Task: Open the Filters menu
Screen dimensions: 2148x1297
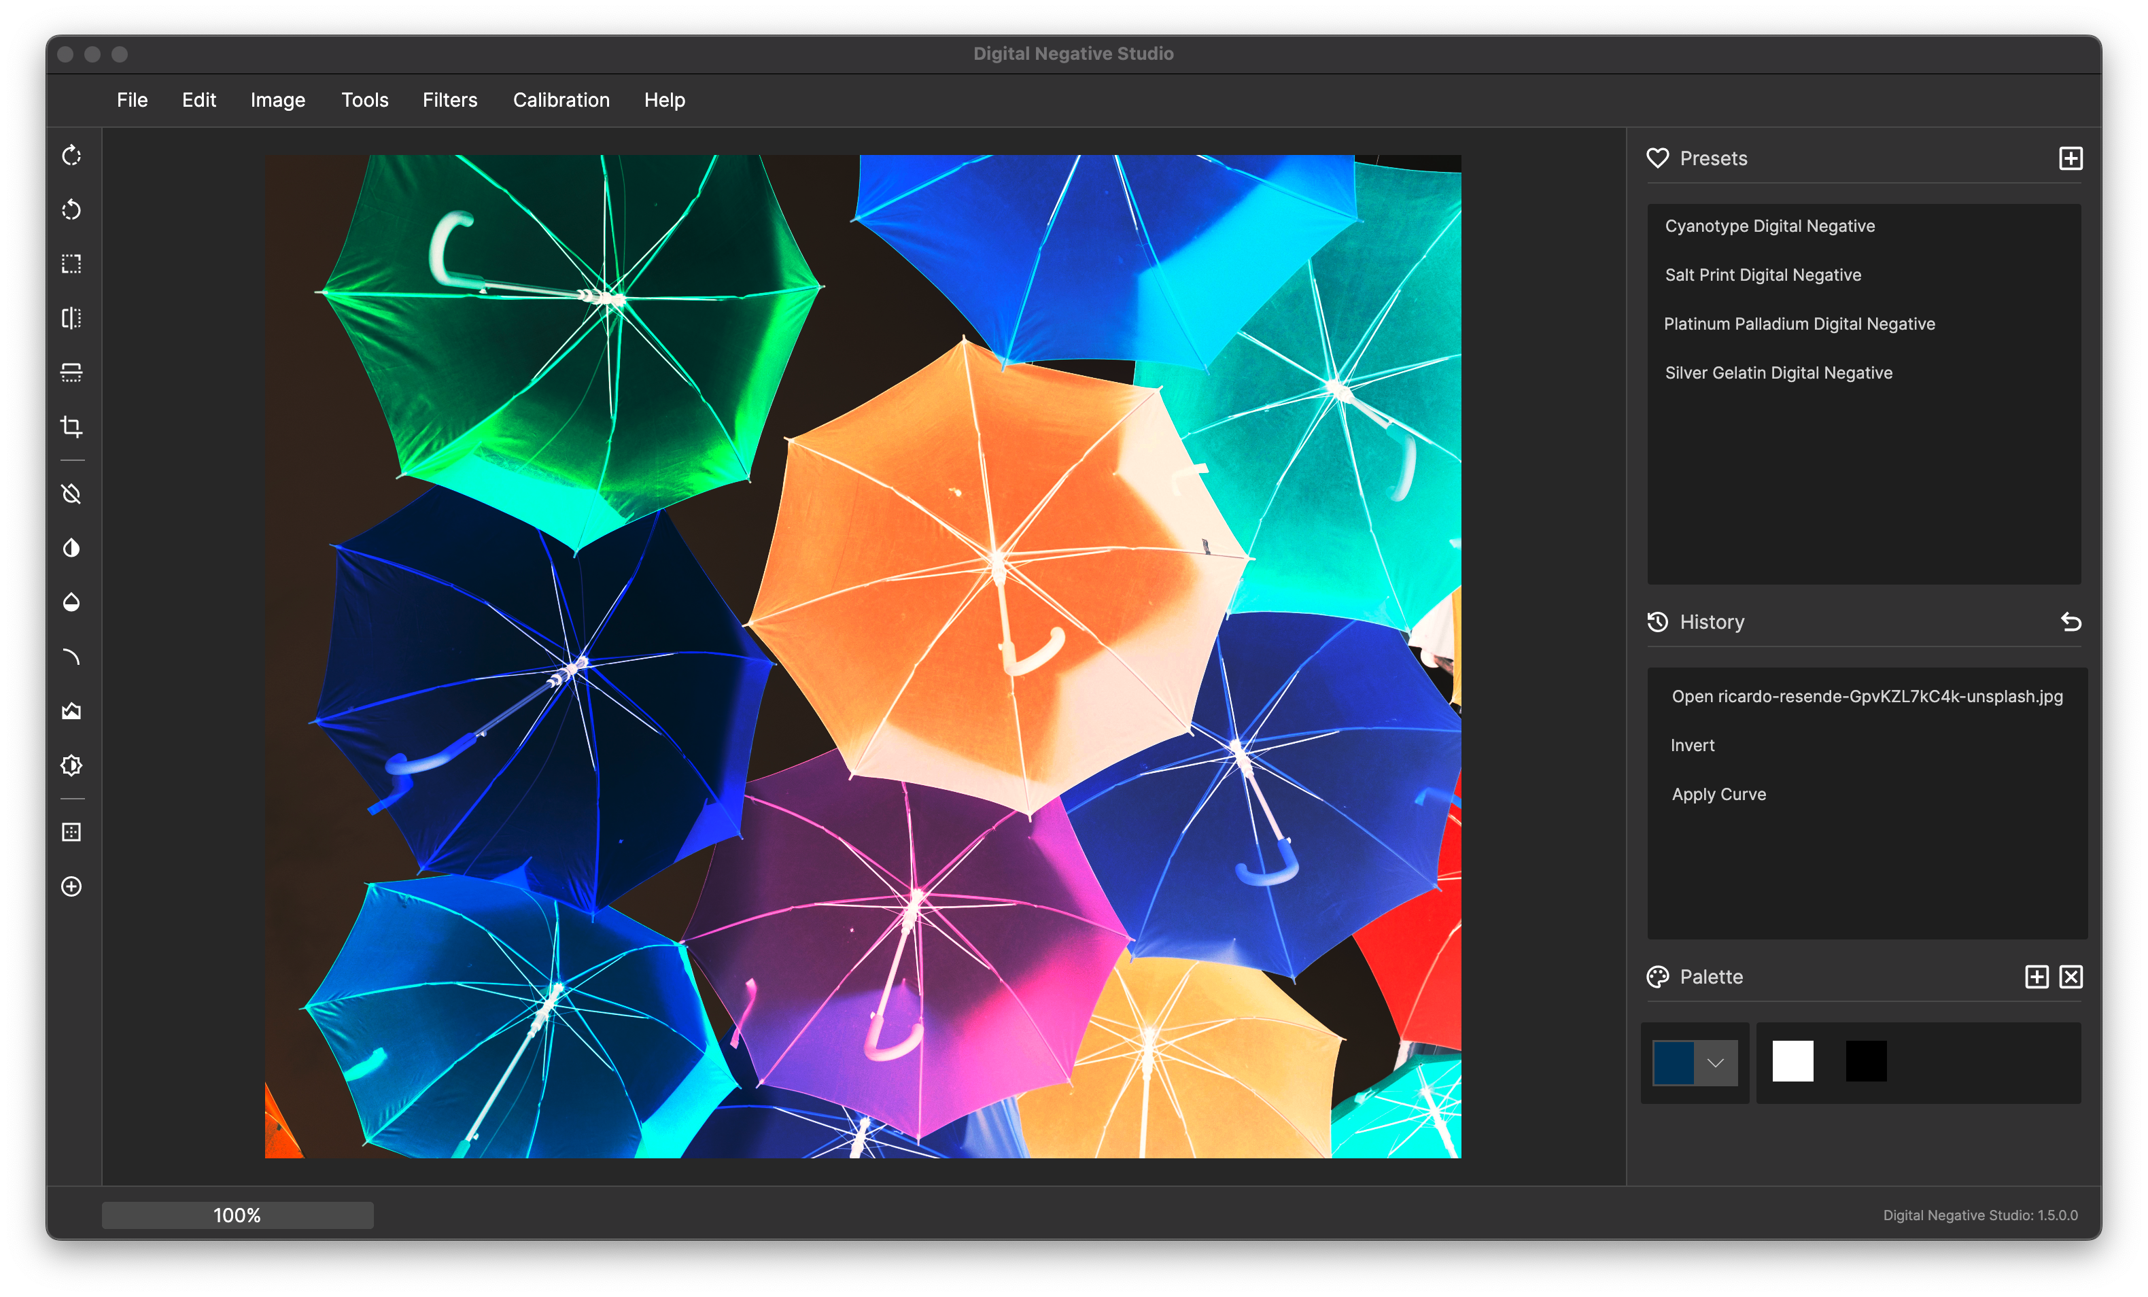Action: [x=450, y=100]
